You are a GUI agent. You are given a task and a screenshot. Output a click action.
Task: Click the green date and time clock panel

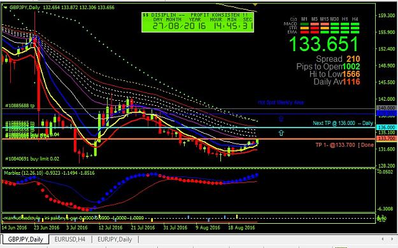click(x=198, y=22)
